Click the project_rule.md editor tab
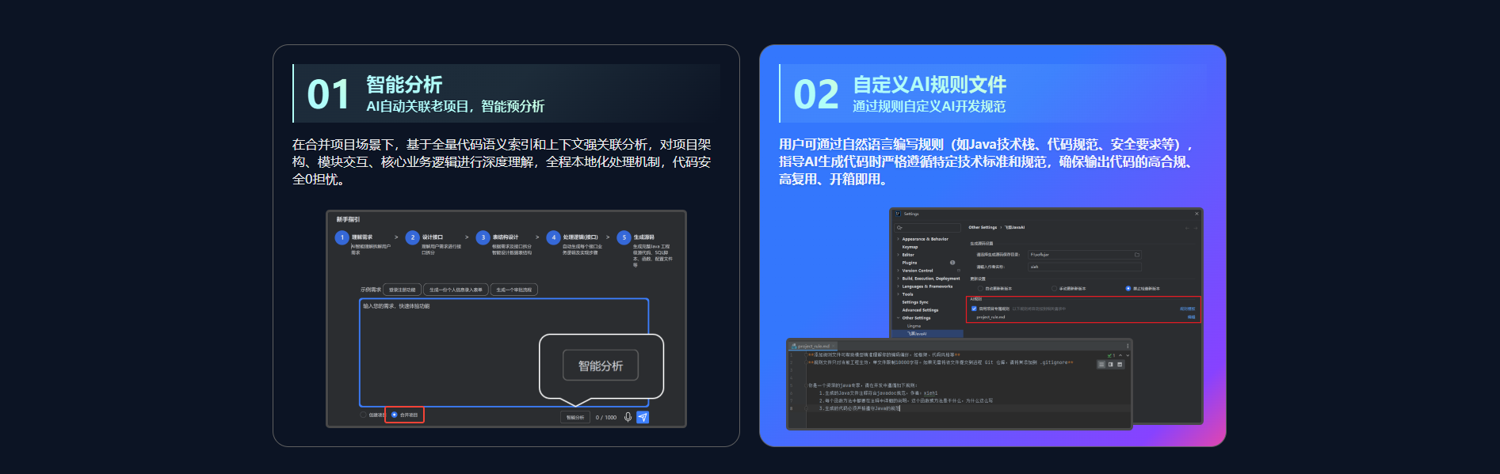The height and width of the screenshot is (474, 1500). [814, 347]
